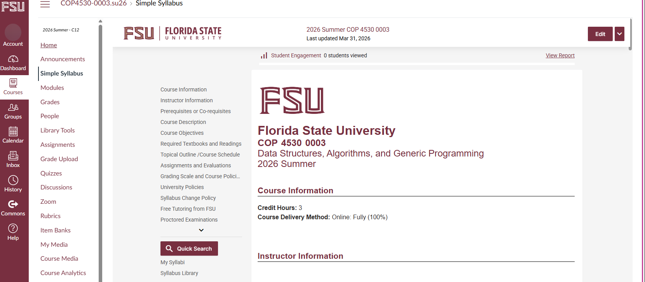645x282 pixels.
Task: Click the 'Credit Hours: 3' line
Action: click(x=280, y=208)
